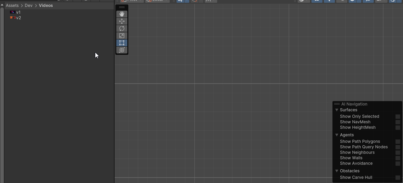Image resolution: width=403 pixels, height=183 pixels.
Task: Select the Scale tool
Action: point(122,36)
